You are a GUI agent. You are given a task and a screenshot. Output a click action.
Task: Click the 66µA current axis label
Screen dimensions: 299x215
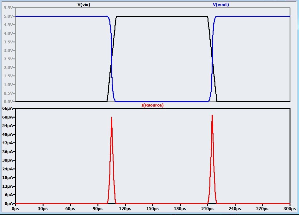click(7, 108)
